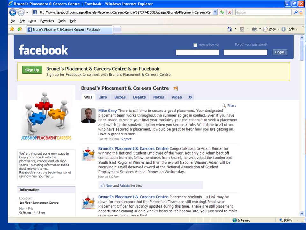Open the search provider options dropdown

click(x=301, y=12)
